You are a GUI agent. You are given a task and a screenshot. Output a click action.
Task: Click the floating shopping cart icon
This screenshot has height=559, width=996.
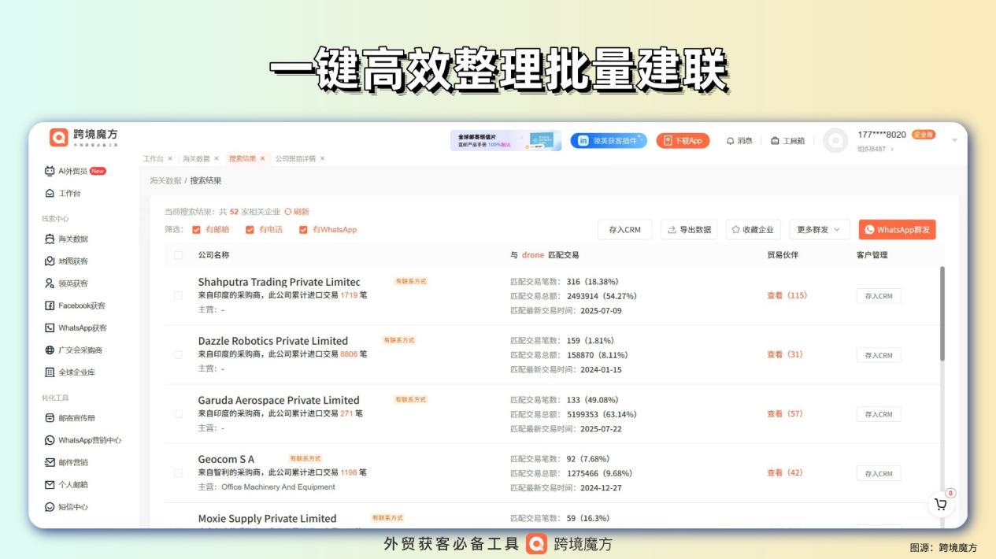click(x=941, y=505)
